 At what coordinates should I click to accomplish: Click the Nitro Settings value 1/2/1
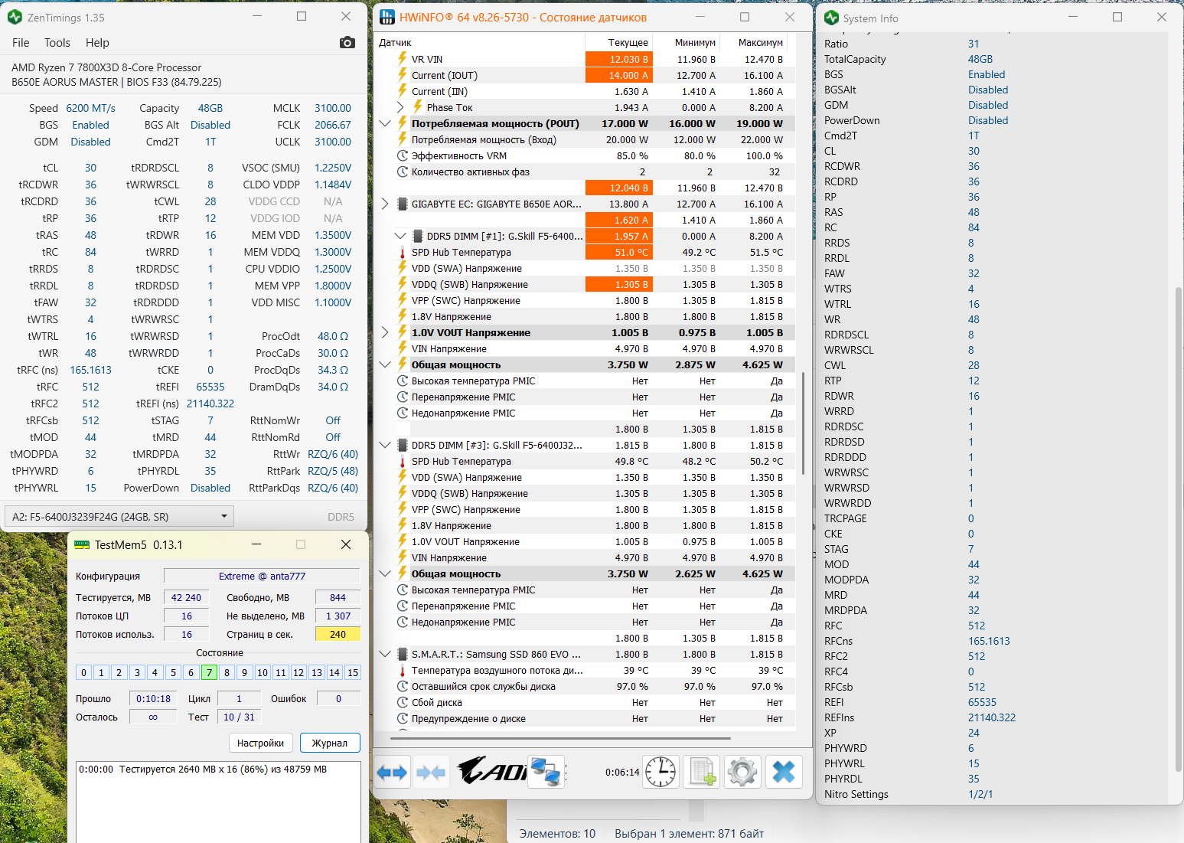click(x=980, y=794)
